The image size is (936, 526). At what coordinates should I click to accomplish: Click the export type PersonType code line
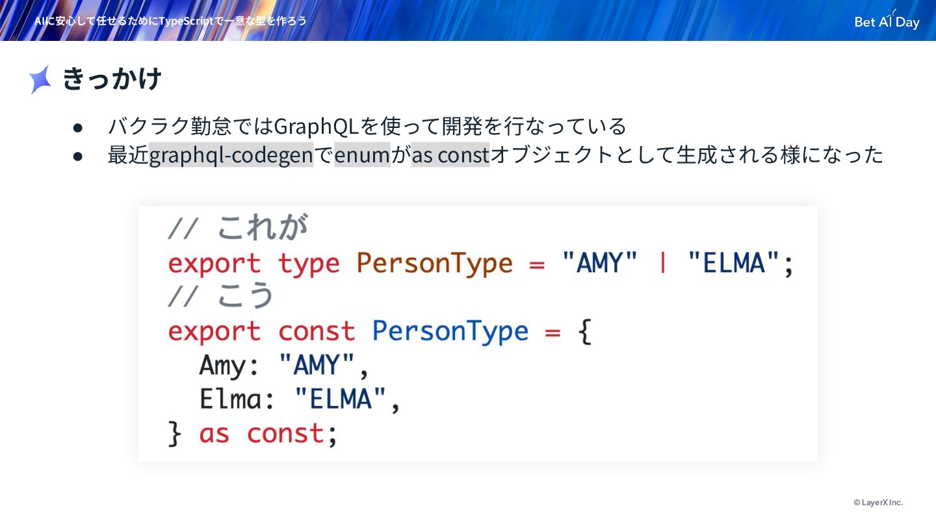coord(481,263)
